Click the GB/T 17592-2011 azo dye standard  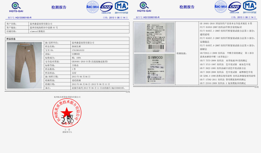coord(223,79)
